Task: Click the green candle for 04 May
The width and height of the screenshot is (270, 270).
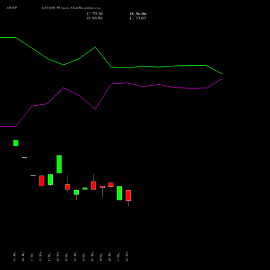Action: coord(16,143)
